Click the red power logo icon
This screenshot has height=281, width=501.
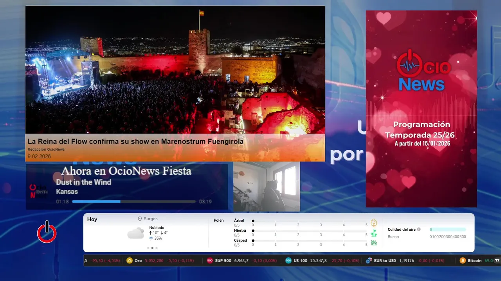point(47,232)
